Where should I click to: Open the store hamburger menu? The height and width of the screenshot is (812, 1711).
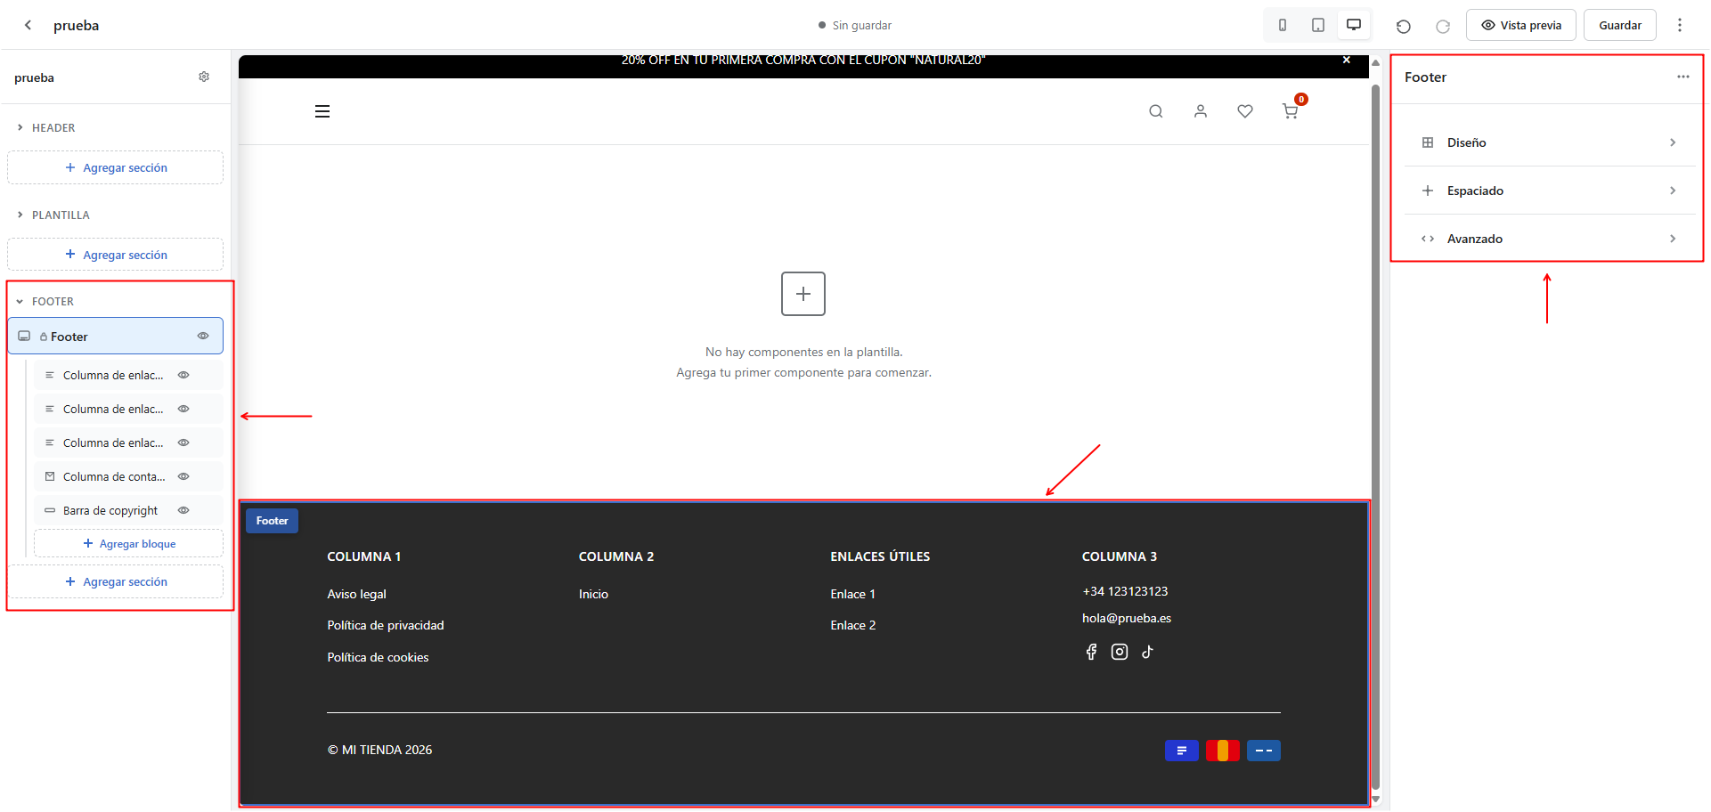coord(322,111)
